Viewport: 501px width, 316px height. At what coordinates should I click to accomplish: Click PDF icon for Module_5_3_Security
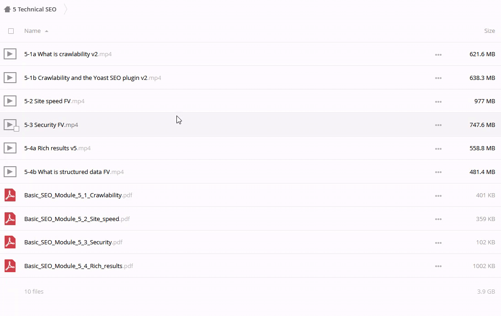pyautogui.click(x=10, y=242)
